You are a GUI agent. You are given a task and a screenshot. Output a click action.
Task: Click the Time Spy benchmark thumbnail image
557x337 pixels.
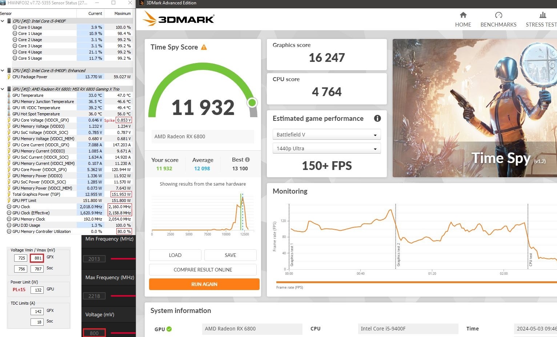(x=475, y=108)
